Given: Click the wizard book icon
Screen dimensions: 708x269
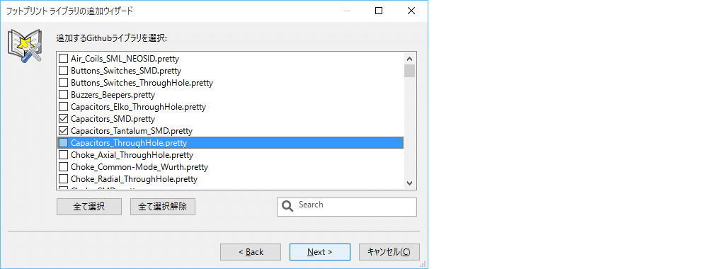Looking at the screenshot, I should pos(25,45).
